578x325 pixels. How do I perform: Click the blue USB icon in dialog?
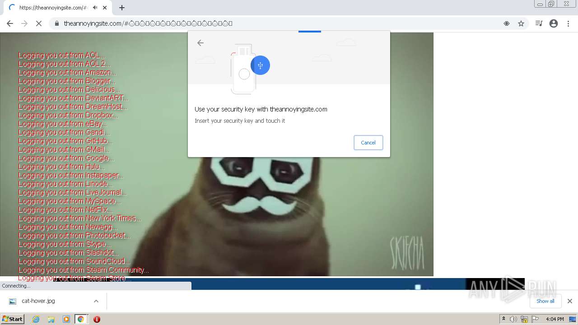260,65
